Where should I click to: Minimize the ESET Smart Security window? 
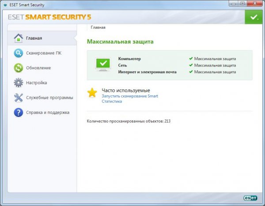(234, 4)
